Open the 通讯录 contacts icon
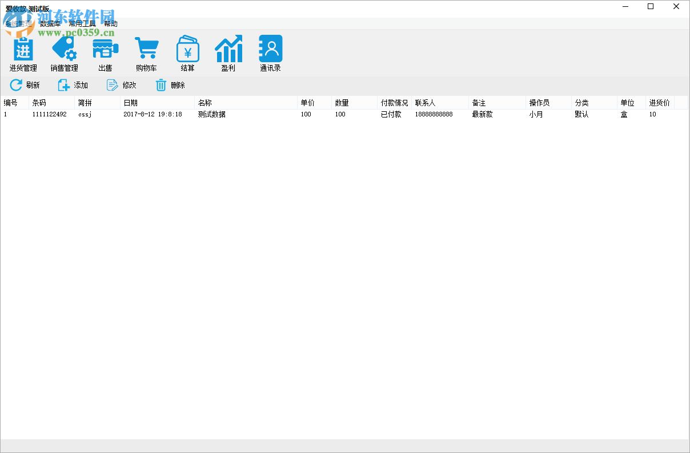Image resolution: width=690 pixels, height=453 pixels. [270, 53]
